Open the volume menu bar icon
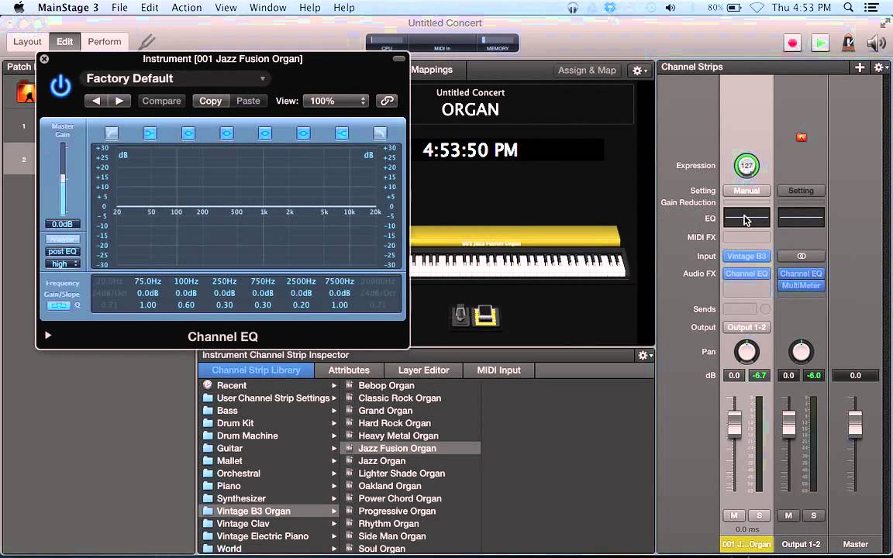This screenshot has width=893, height=558. 671,8
